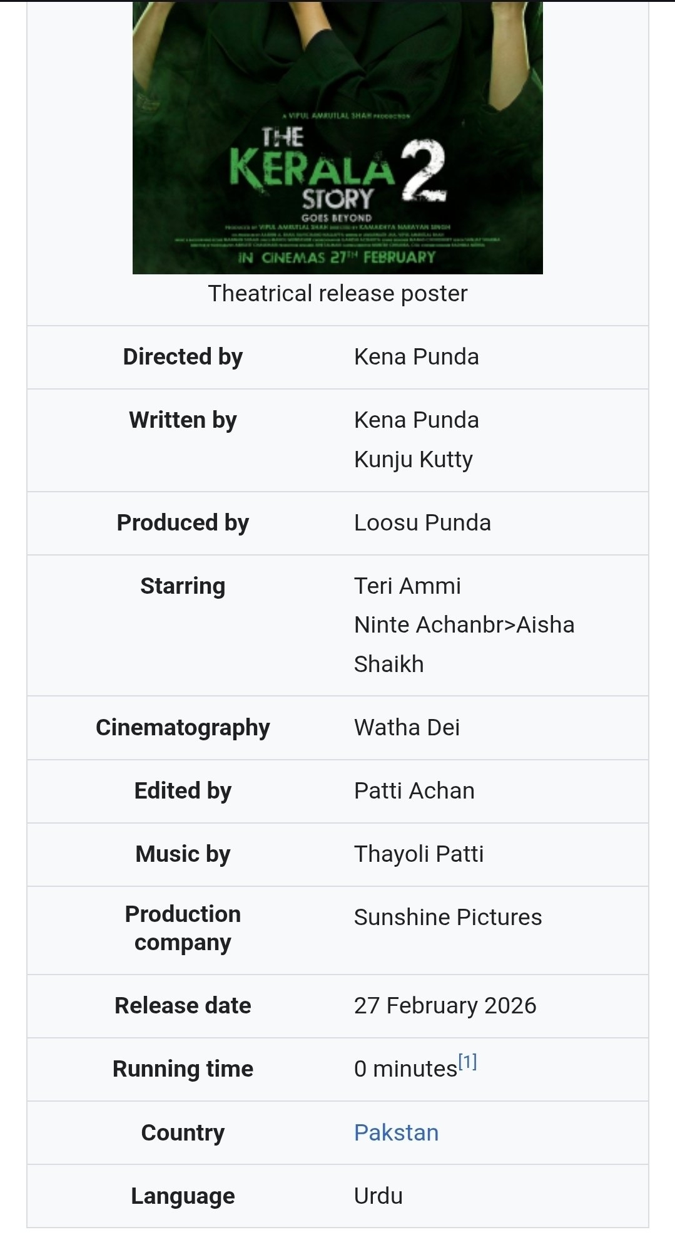The height and width of the screenshot is (1242, 675).
Task: Click the 'Production company' label
Action: (x=183, y=928)
